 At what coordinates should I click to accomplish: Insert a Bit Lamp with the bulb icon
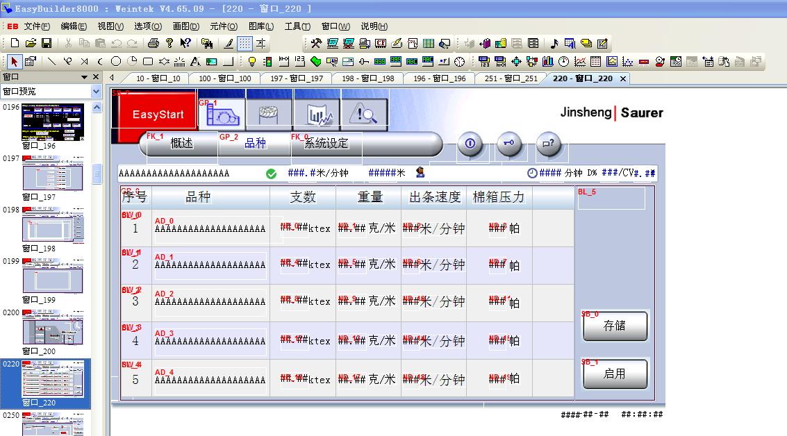[252, 61]
